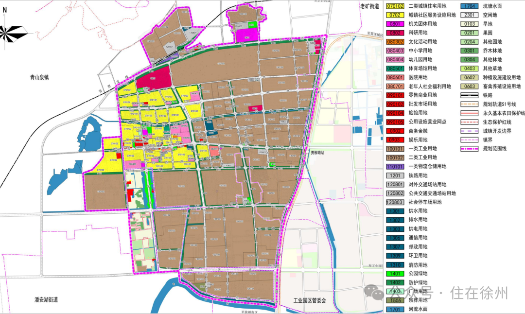Select the blue 1704 legend swatch

(x=470, y=6)
